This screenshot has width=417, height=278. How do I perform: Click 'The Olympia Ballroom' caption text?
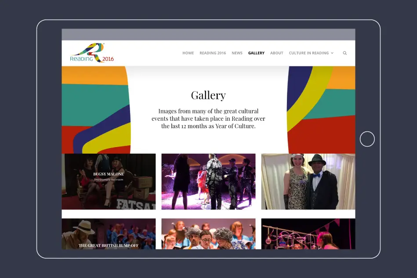tap(109, 180)
